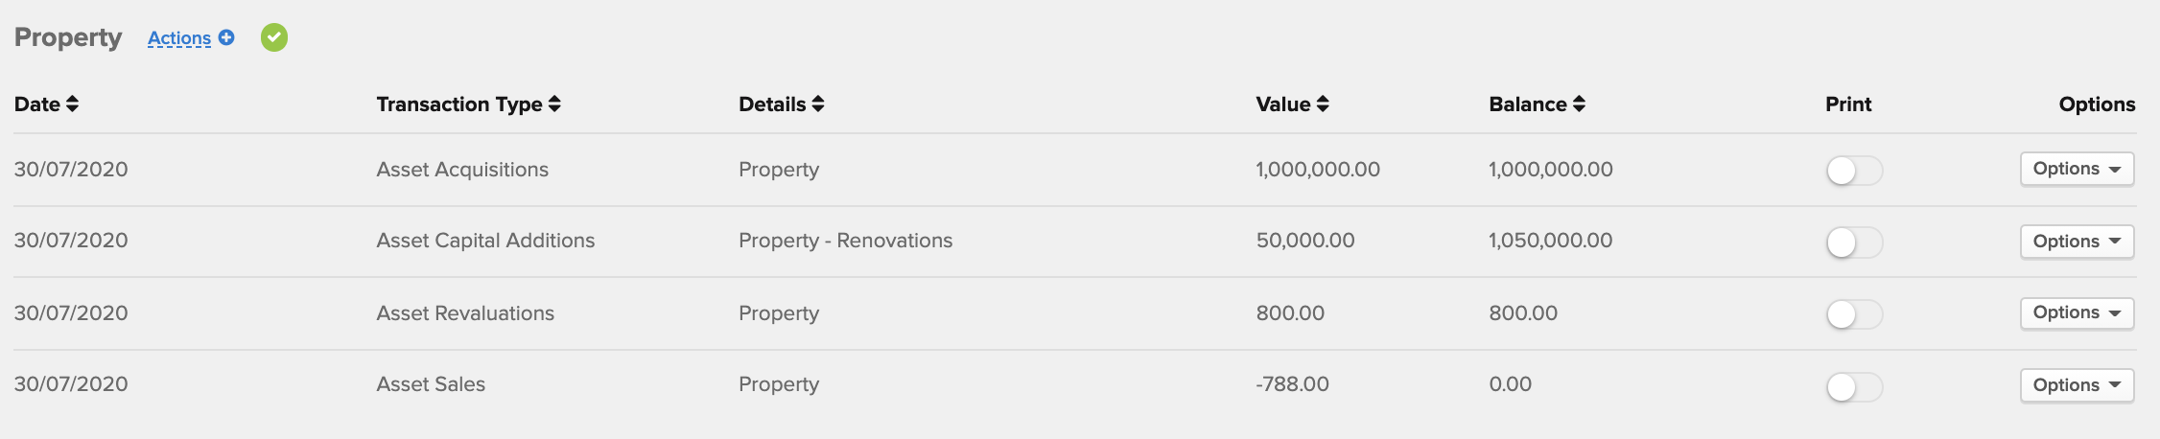Open the Actions link

(179, 38)
